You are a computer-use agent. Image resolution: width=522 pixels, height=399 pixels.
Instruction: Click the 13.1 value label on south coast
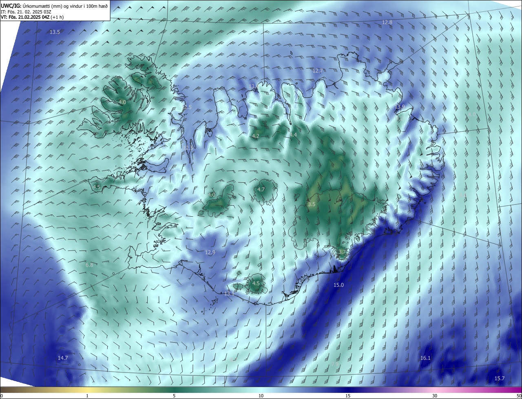(230, 293)
